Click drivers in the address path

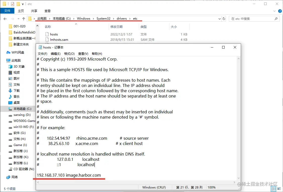122,19
